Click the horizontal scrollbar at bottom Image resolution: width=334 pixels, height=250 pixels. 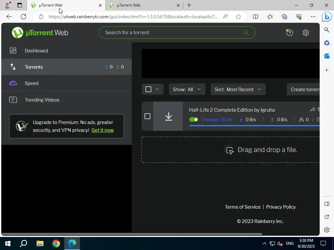132,234
